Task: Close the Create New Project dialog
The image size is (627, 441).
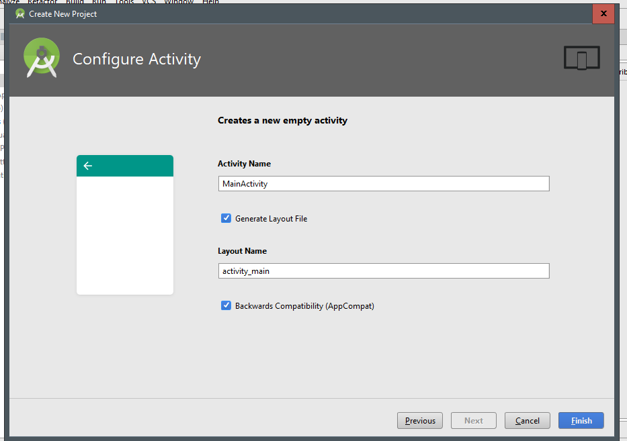Action: point(603,13)
